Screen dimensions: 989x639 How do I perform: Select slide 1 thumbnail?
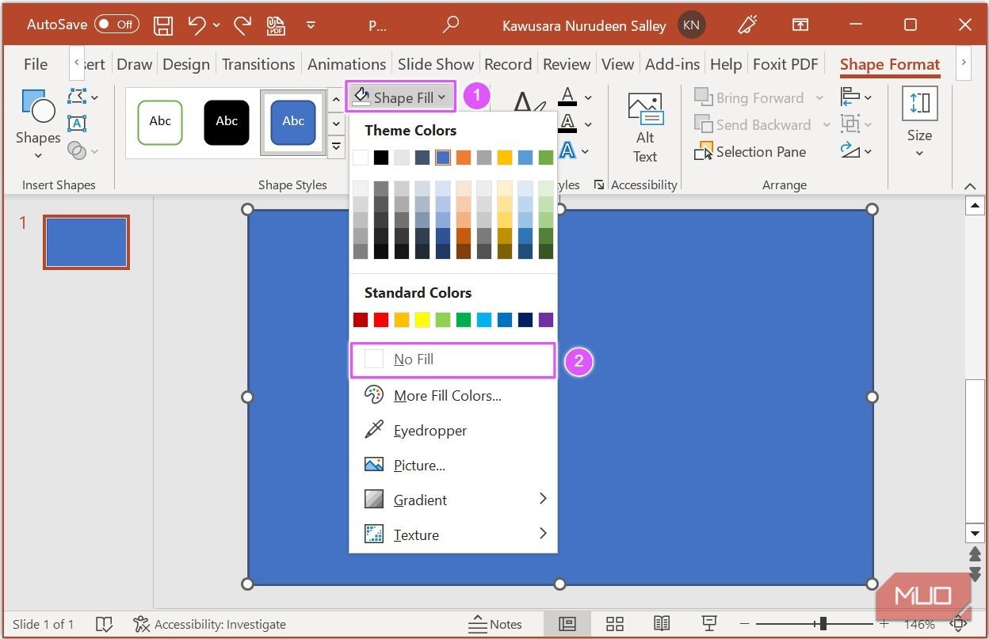point(86,242)
